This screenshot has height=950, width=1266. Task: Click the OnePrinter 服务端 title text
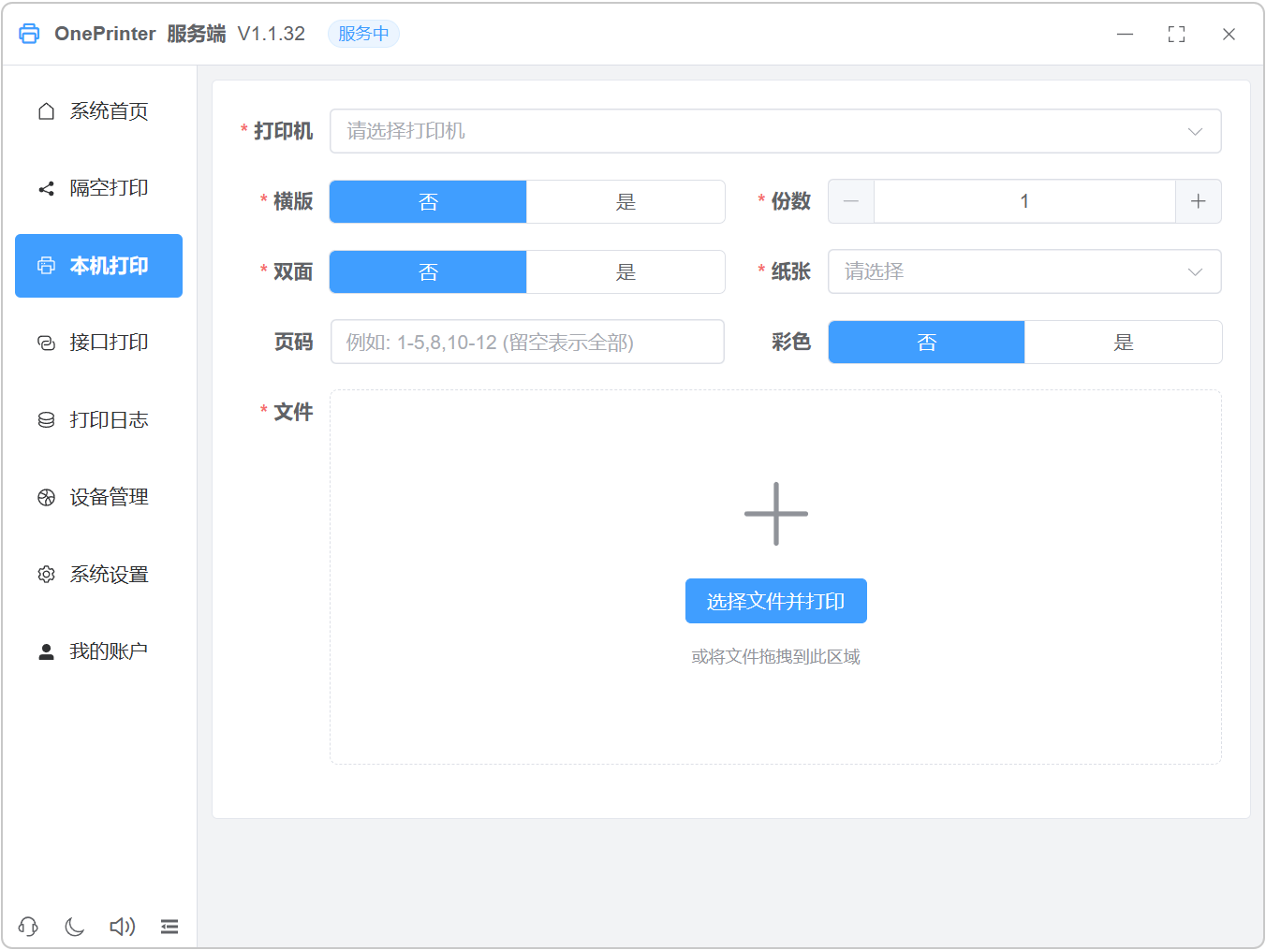pos(140,34)
